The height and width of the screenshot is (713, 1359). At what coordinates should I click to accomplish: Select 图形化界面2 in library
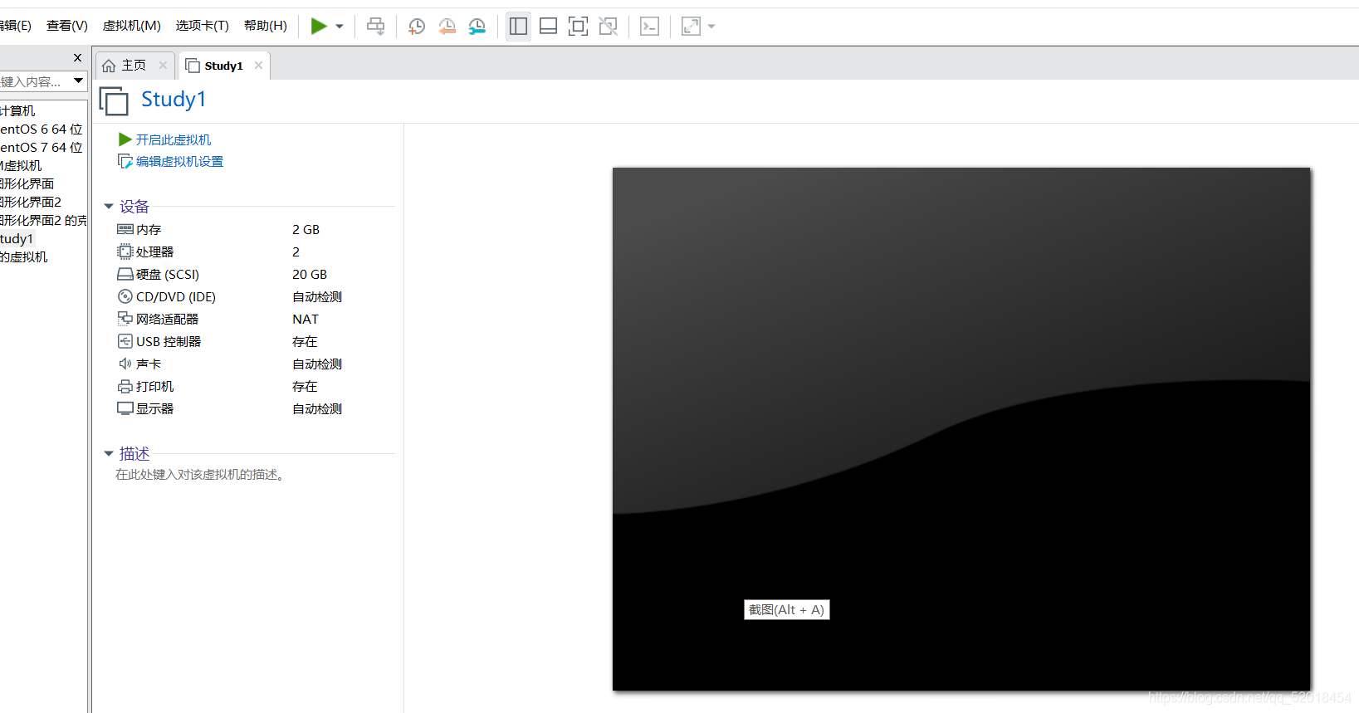click(31, 203)
